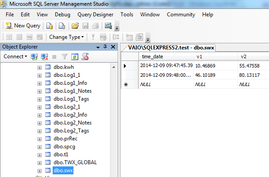Click Disconnect server icon
The height and width of the screenshot is (177, 269).
[44, 56]
